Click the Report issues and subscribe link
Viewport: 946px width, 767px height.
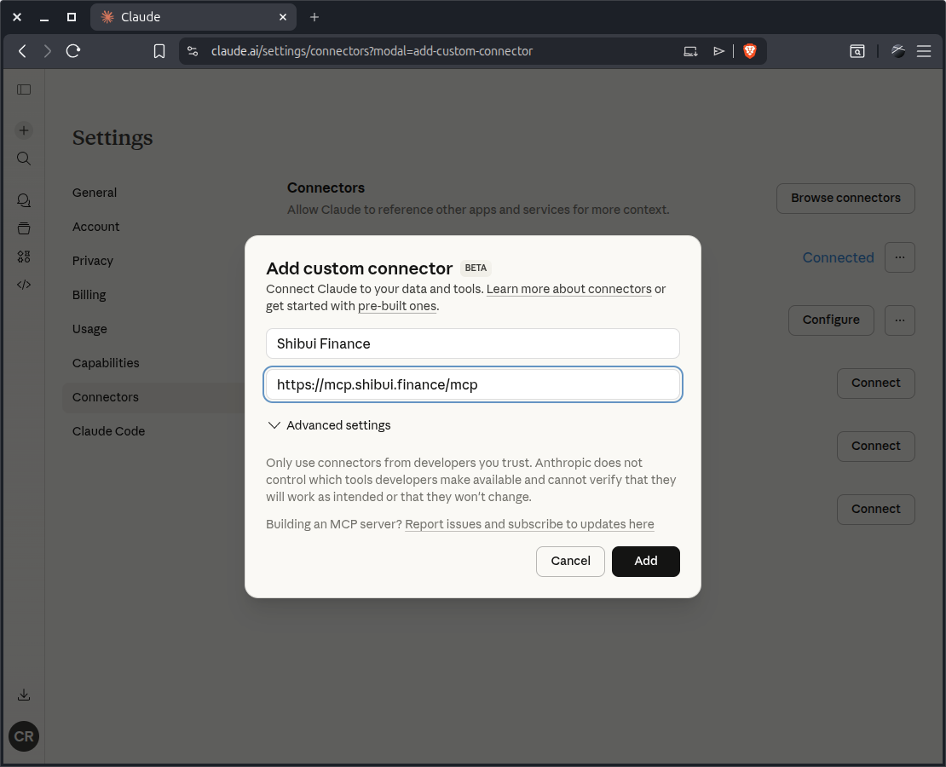pos(529,524)
